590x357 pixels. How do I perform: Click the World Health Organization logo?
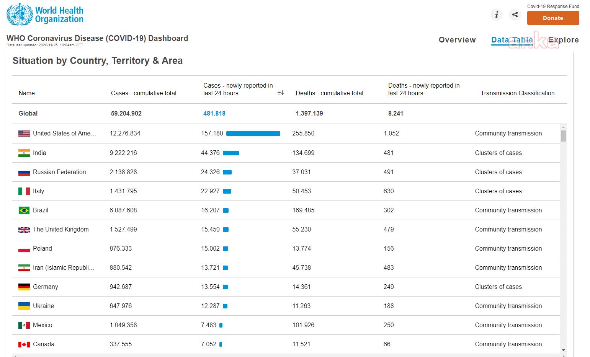click(x=45, y=15)
